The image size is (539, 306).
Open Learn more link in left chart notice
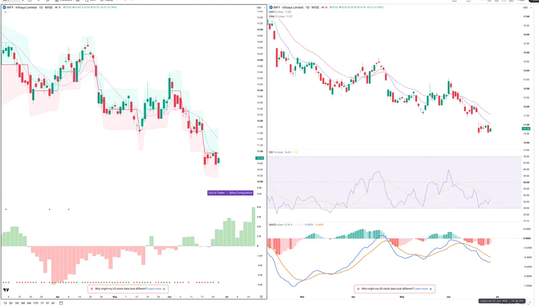click(x=155, y=289)
